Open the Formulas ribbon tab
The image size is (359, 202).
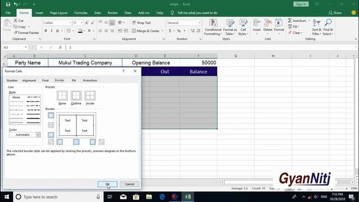pyautogui.click(x=81, y=13)
